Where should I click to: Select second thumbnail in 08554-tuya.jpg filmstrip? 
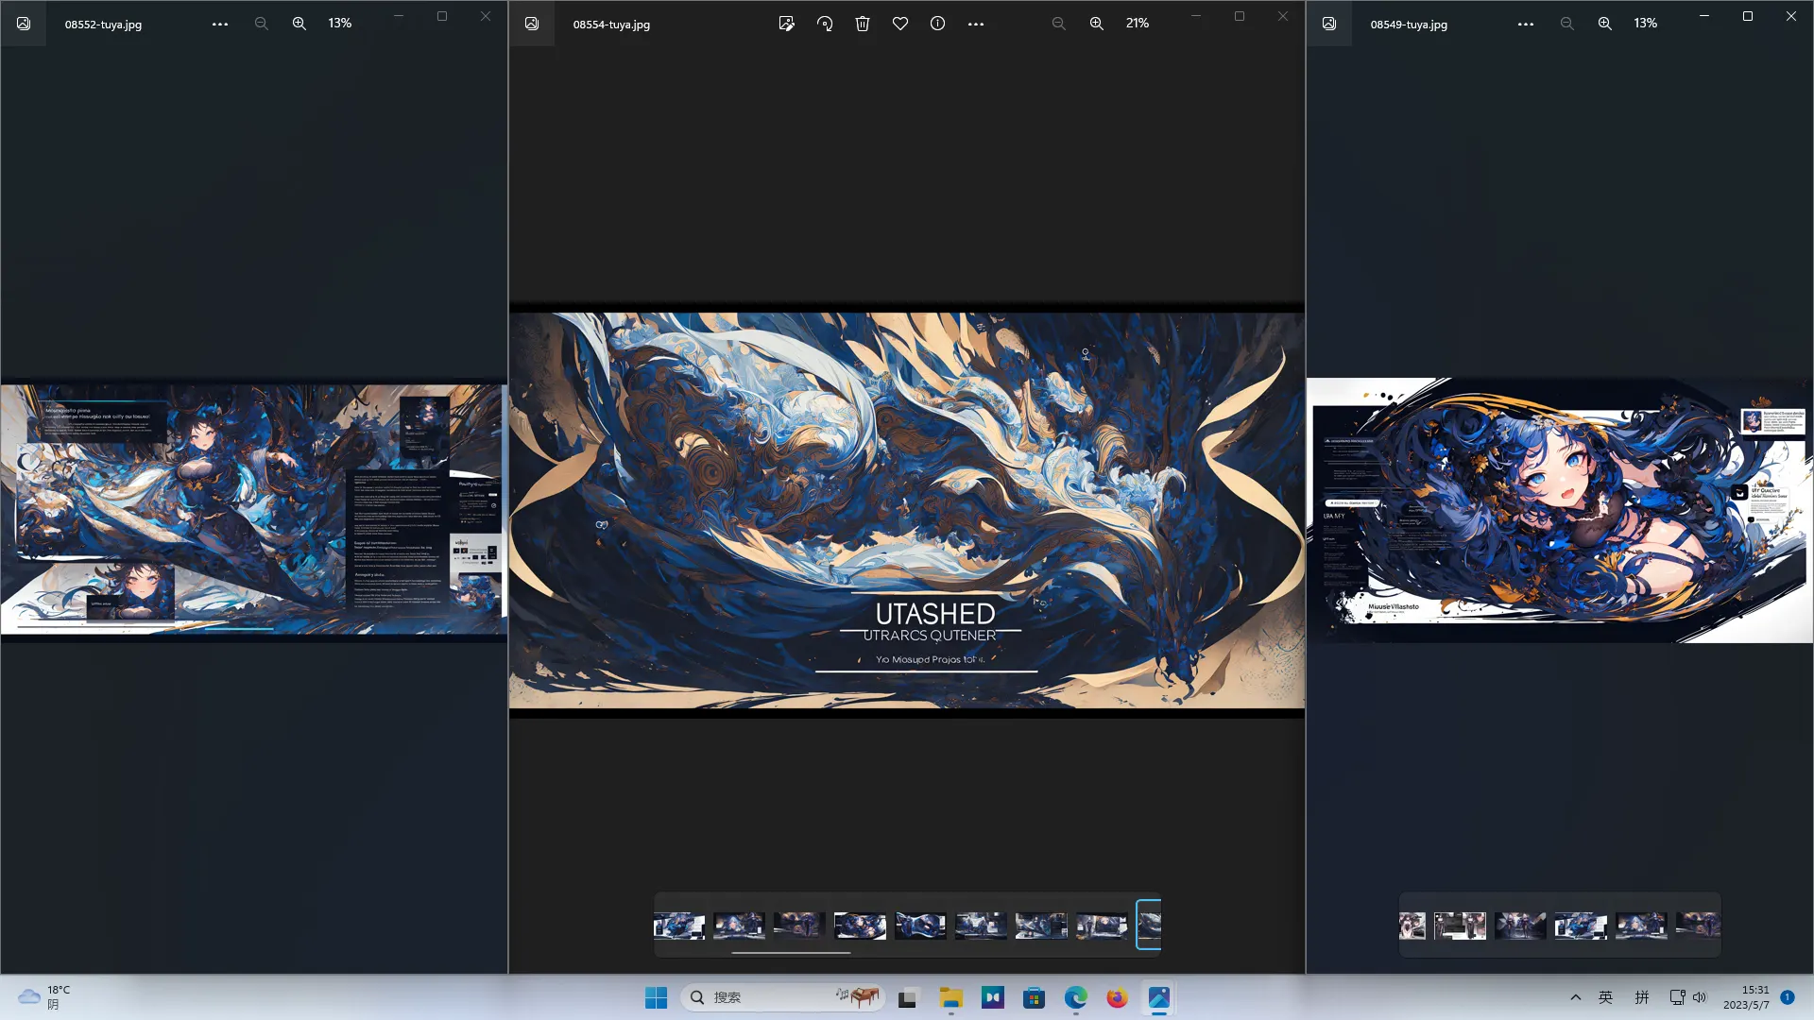coord(739,926)
